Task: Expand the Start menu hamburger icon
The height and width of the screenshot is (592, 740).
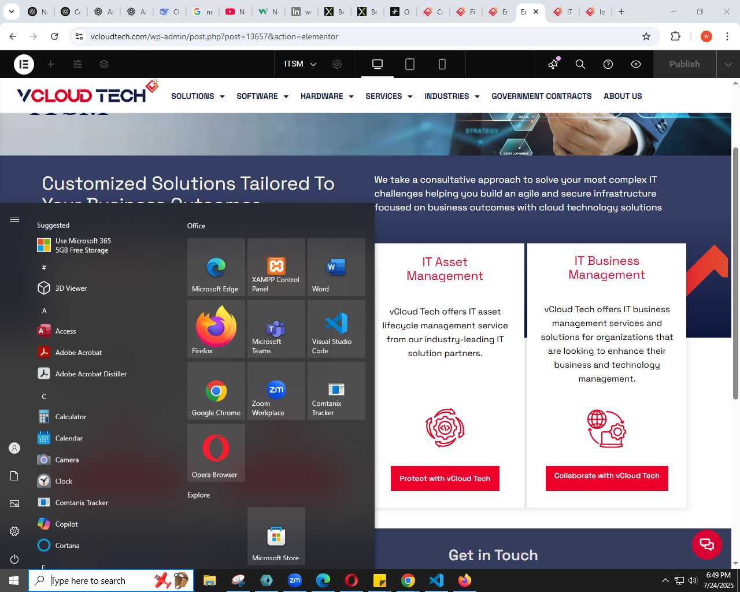Action: click(14, 219)
